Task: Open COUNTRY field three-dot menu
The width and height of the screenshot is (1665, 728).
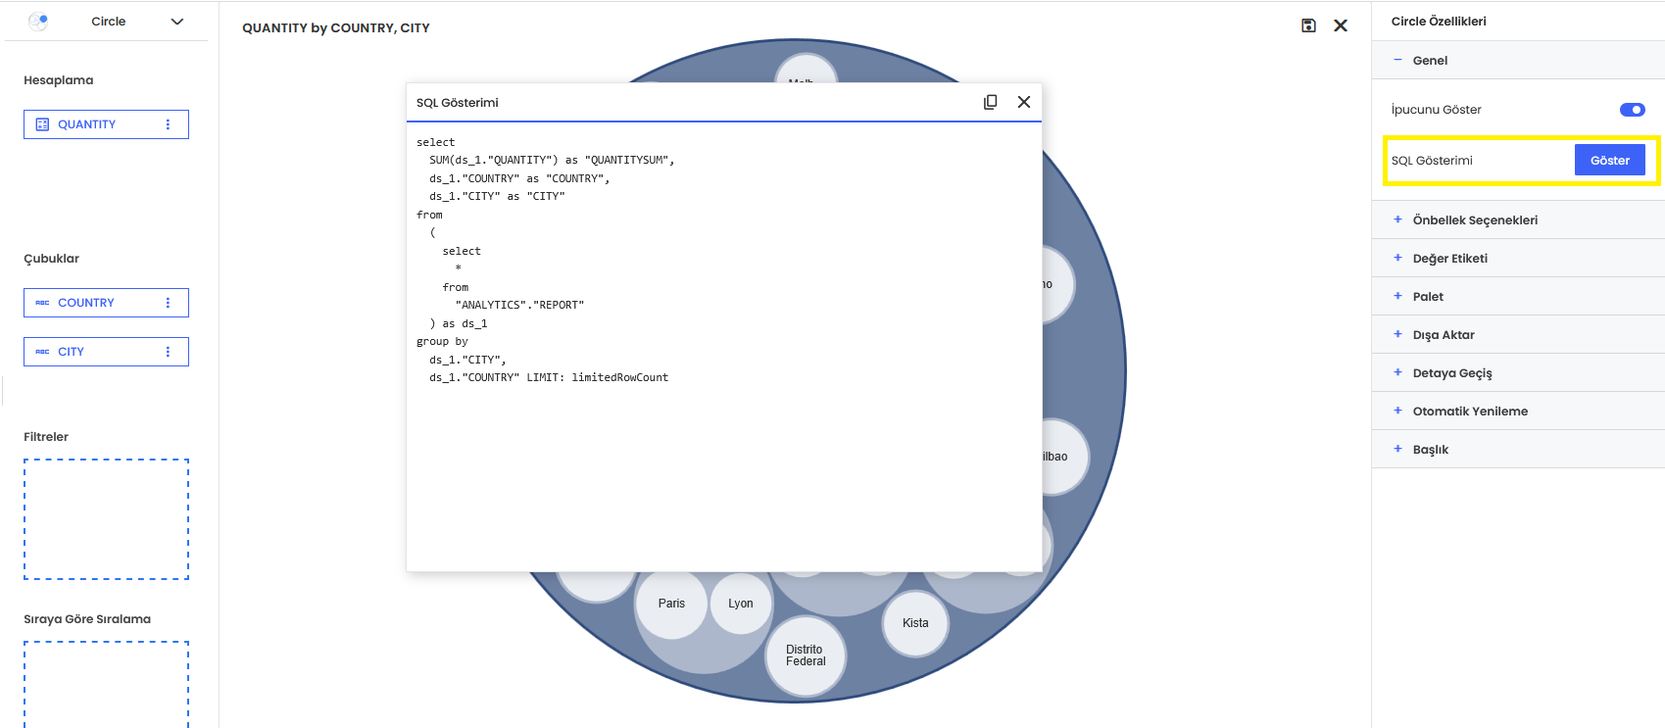Action: click(x=168, y=303)
